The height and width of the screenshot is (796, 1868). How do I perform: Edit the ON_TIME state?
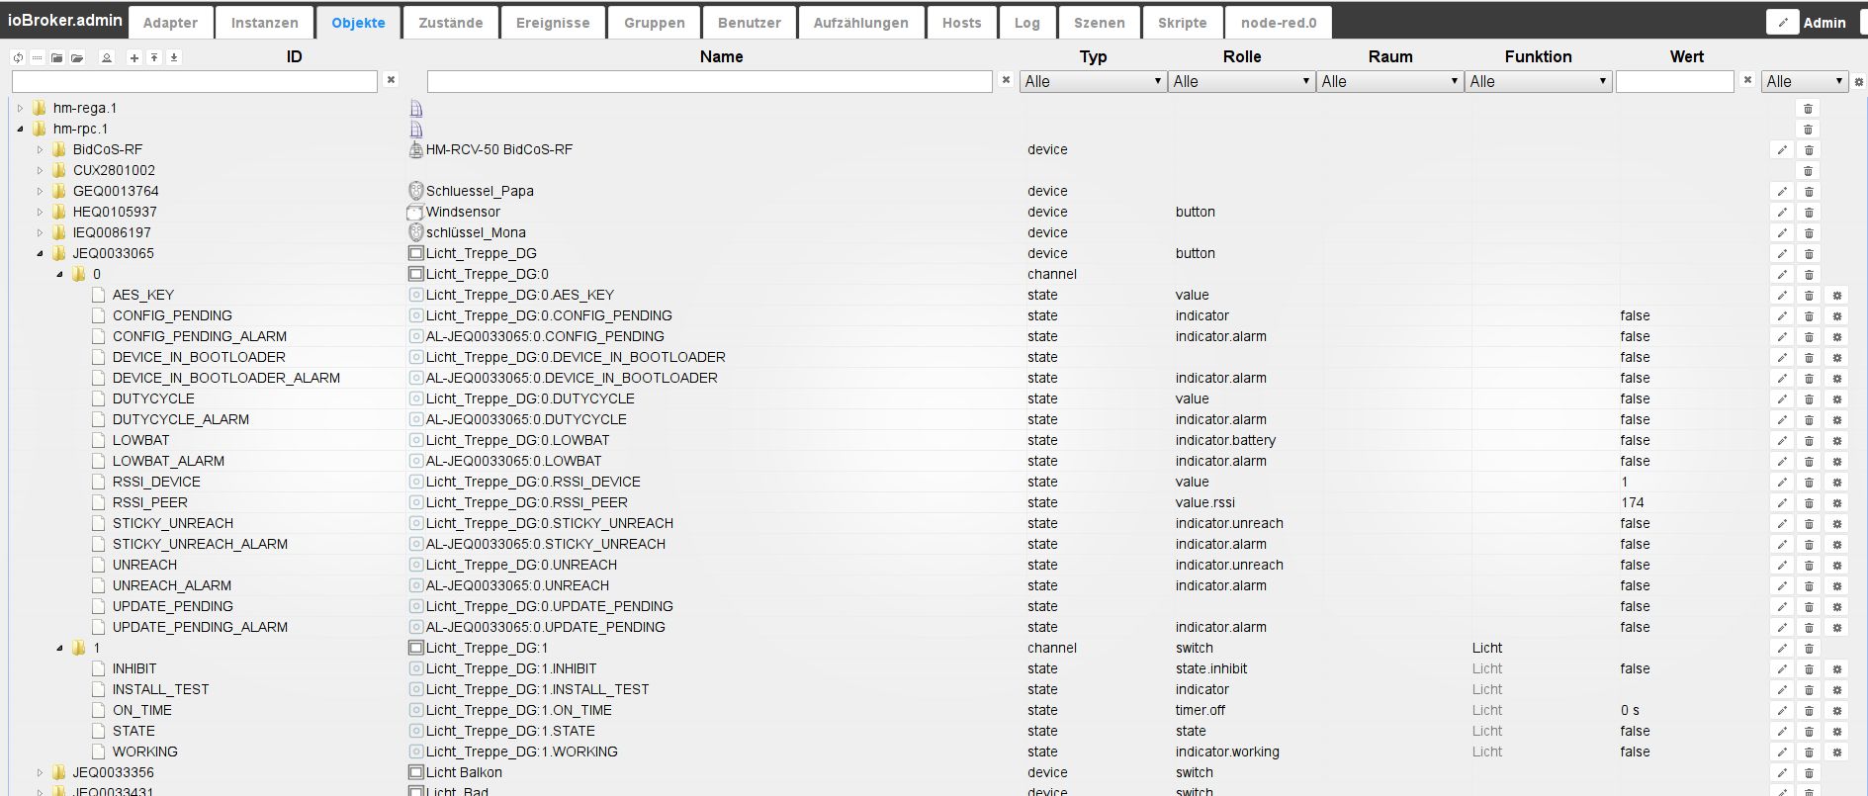[1782, 711]
